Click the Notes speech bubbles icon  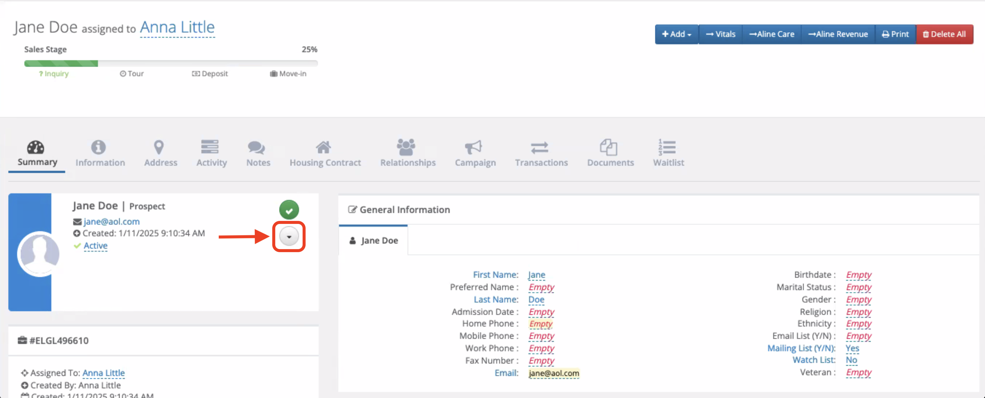[256, 147]
